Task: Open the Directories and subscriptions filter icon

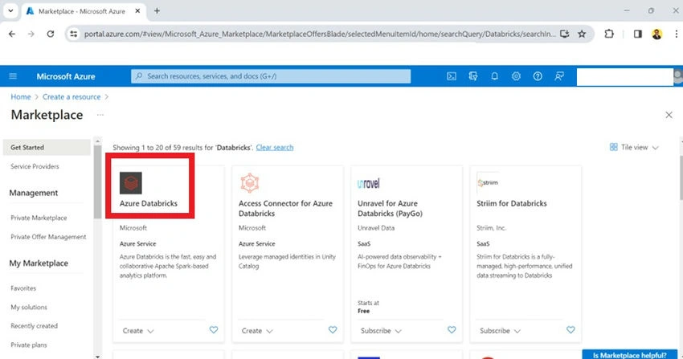Action: click(473, 76)
